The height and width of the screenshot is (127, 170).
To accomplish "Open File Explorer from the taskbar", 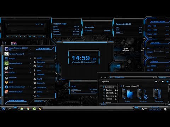I will [x=22, y=109].
